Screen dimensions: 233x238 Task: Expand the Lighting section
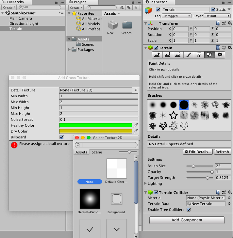click(x=145, y=183)
